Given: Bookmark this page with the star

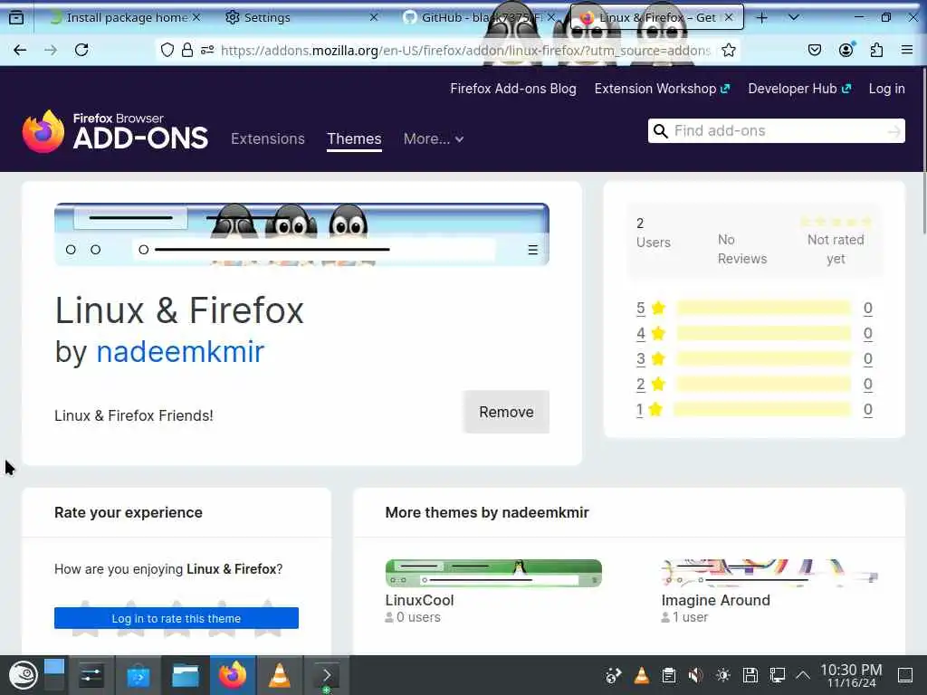Looking at the screenshot, I should pos(729,51).
